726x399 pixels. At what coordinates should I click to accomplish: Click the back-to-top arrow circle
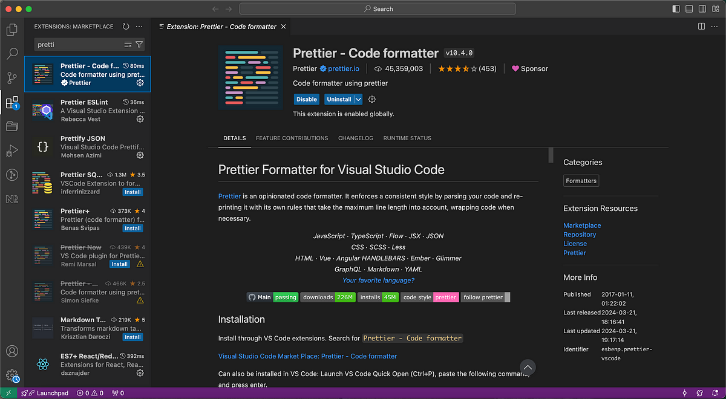pos(528,367)
